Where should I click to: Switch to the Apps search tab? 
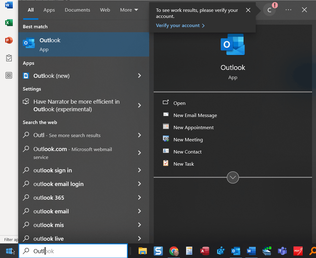(49, 10)
